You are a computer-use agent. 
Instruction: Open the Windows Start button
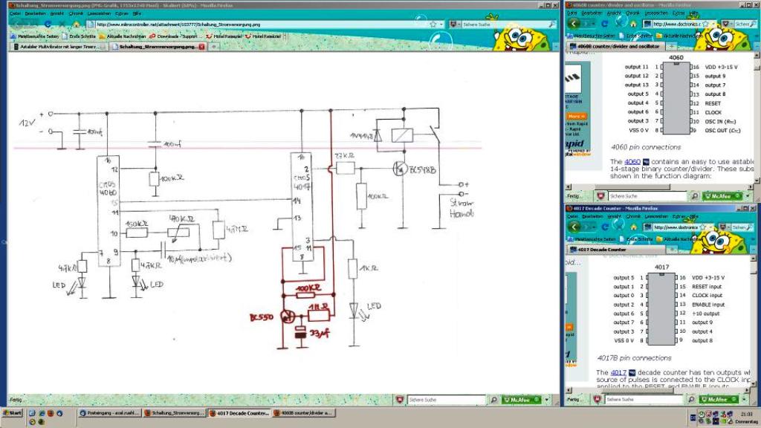pyautogui.click(x=12, y=413)
